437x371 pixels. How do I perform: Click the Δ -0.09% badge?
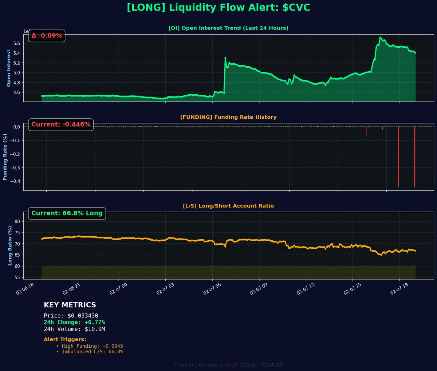pyautogui.click(x=47, y=36)
